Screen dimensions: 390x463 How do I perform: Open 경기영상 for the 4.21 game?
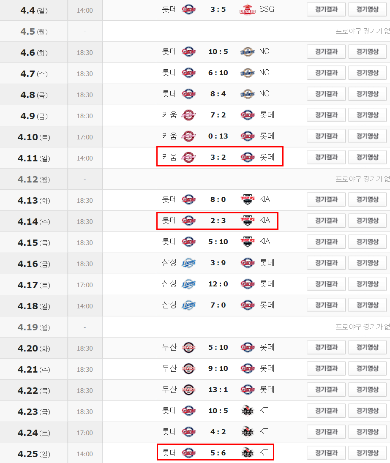pos(367,368)
